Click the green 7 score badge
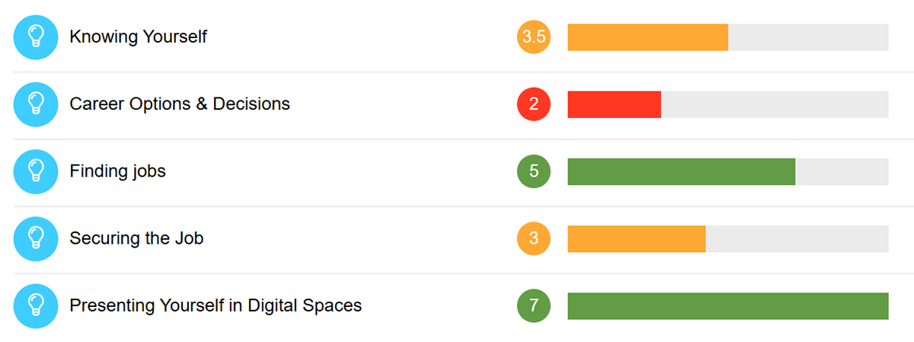The height and width of the screenshot is (342, 914). [x=534, y=305]
